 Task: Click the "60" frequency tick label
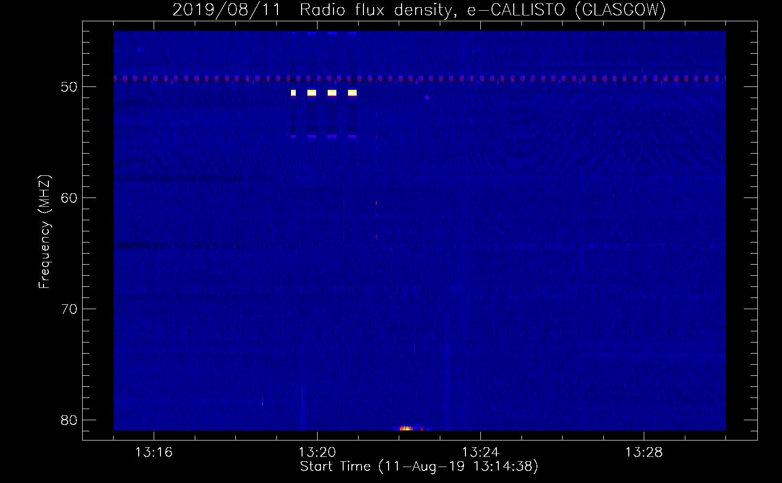69,198
